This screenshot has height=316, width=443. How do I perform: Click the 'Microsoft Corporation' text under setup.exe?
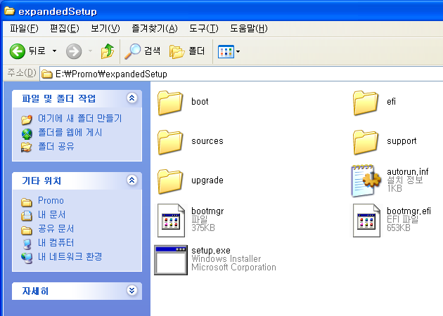233,267
